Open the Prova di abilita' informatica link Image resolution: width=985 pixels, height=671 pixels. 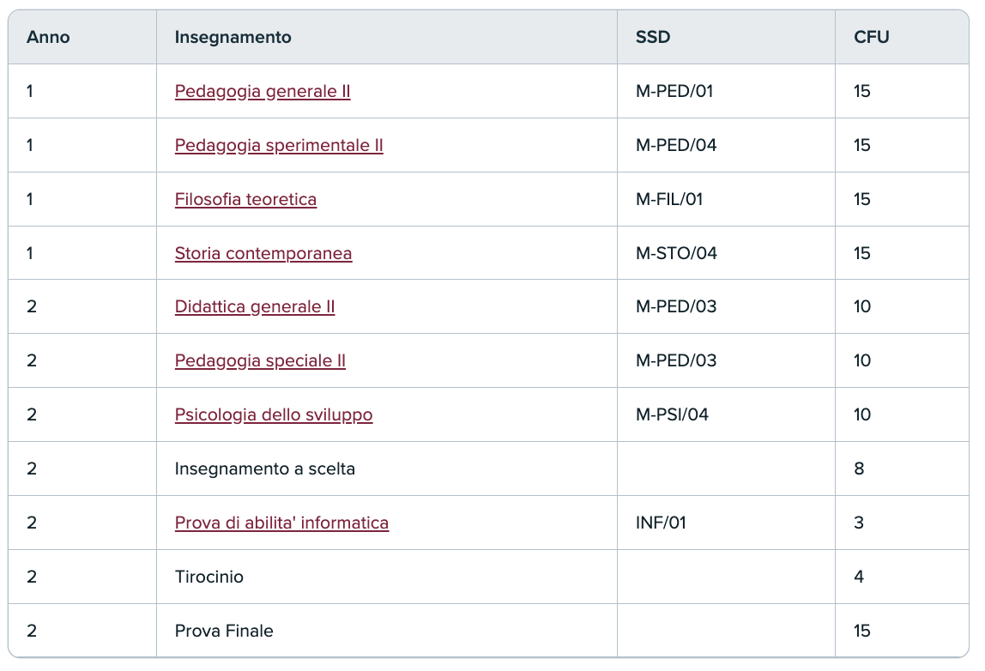click(281, 523)
